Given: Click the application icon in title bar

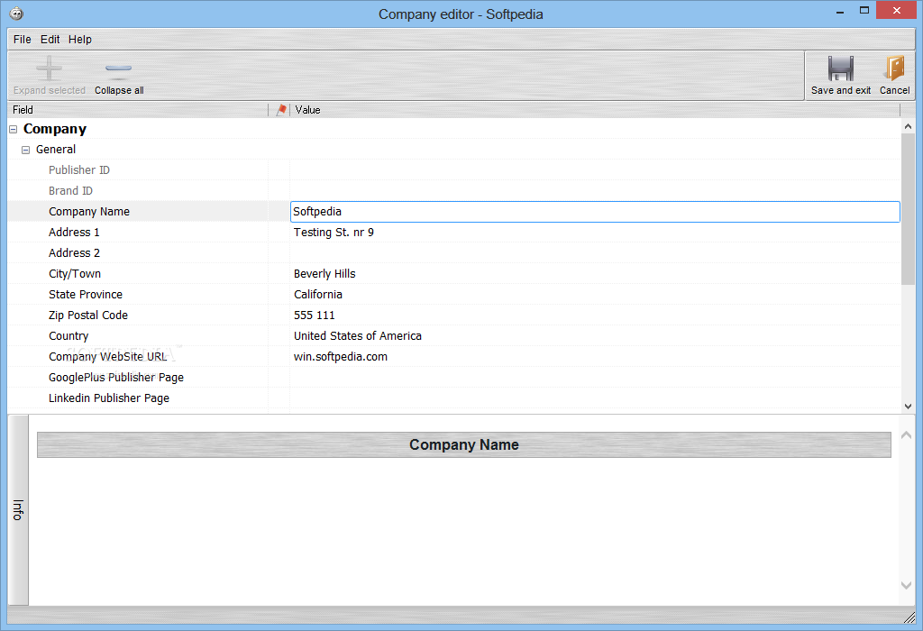Looking at the screenshot, I should tap(16, 14).
